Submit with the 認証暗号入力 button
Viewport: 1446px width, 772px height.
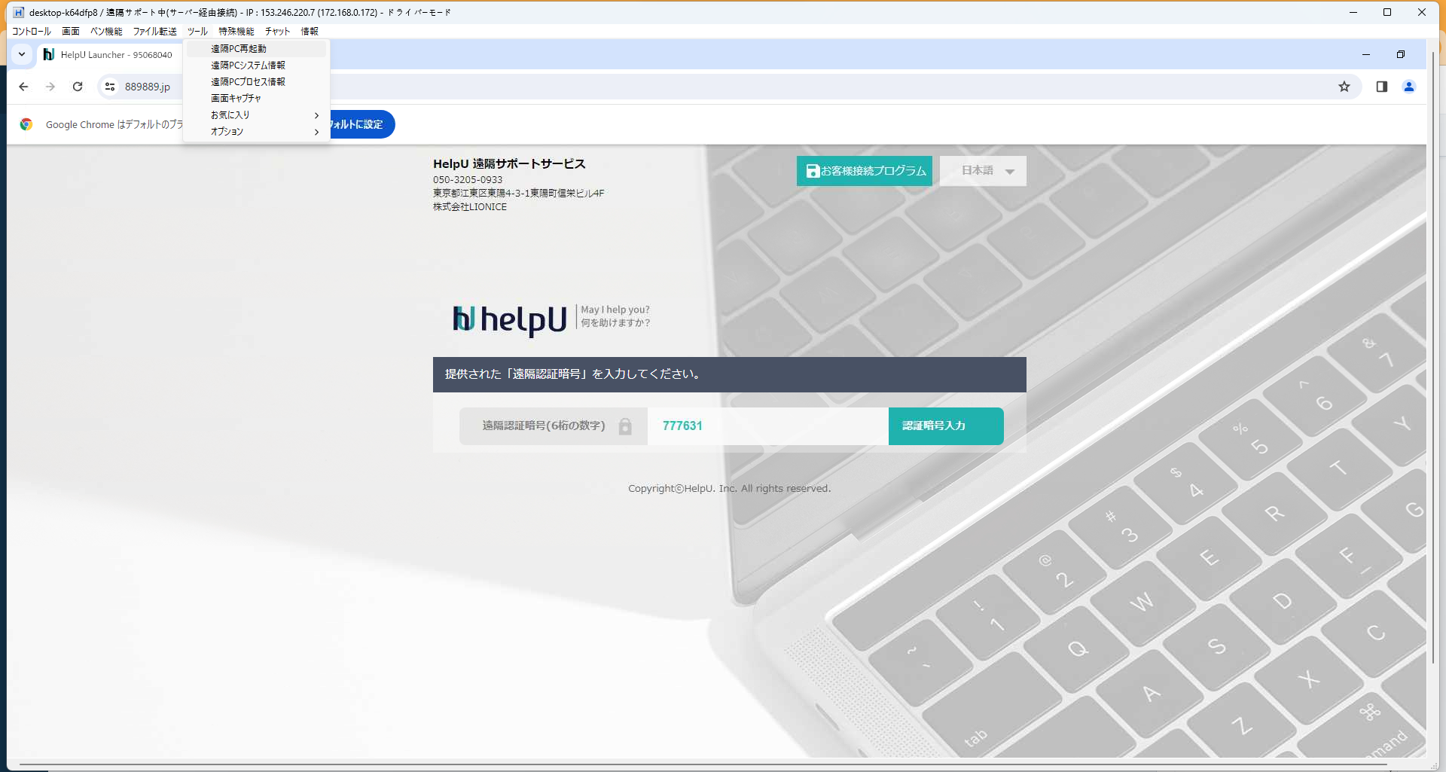(x=946, y=426)
